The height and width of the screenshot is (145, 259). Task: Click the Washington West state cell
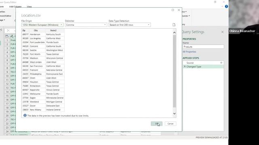(55, 50)
